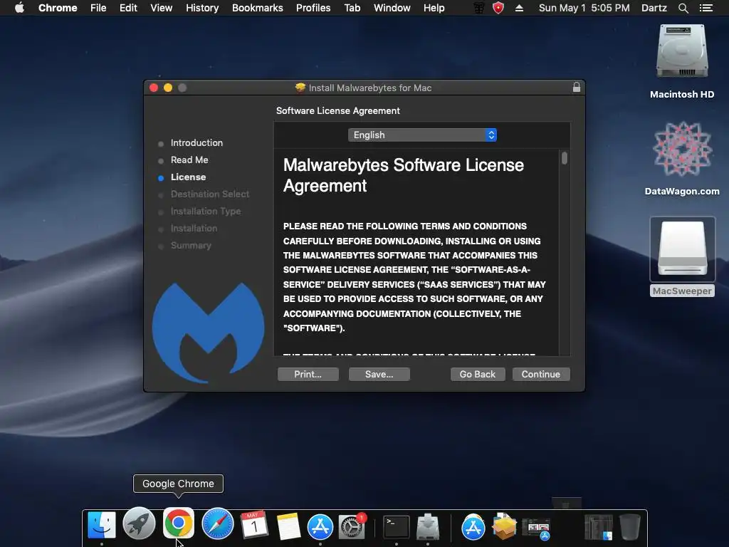This screenshot has width=729, height=547.
Task: Open the Help menu
Action: (434, 8)
